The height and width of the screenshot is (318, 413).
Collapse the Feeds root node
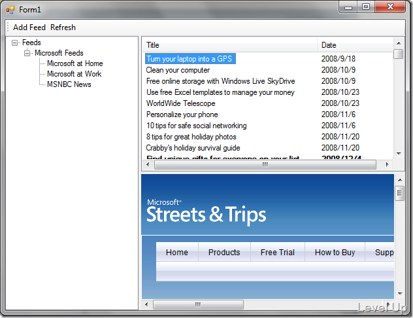[x=15, y=43]
